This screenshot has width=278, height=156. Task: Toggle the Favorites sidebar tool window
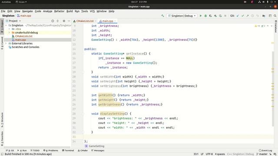[x=2, y=139]
